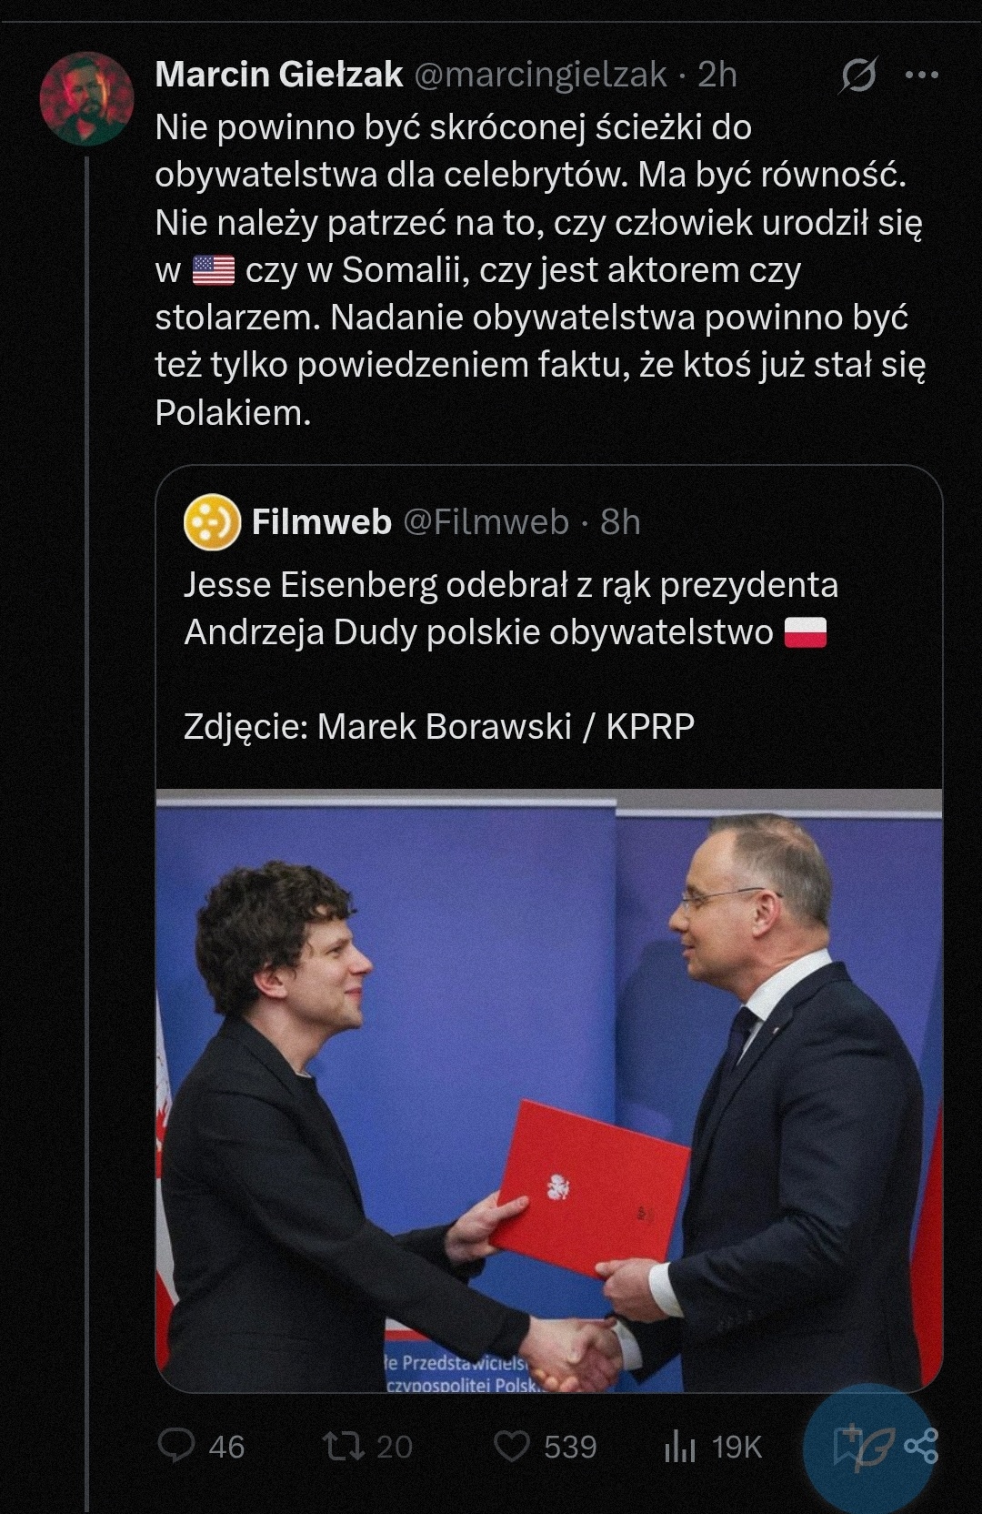Tap the share icon
Image resolution: width=982 pixels, height=1514 pixels.
pos(922,1445)
